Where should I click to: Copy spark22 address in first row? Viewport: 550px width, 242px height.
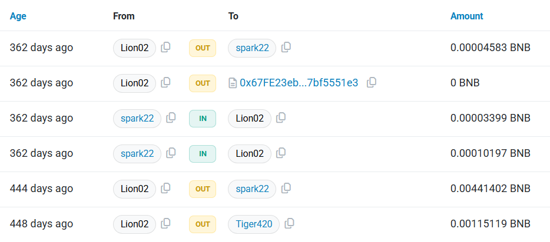[286, 48]
